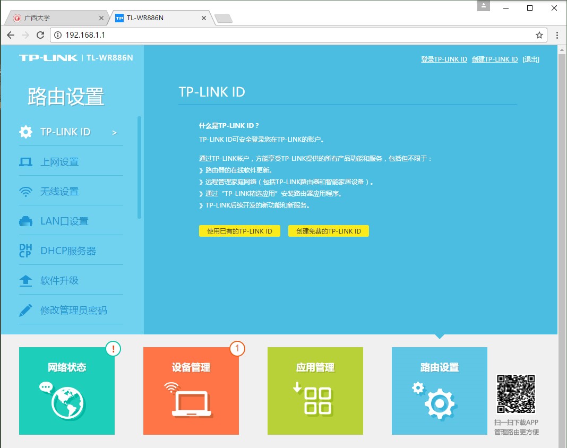The image size is (567, 448).
Task: Reload the router page
Action: click(x=40, y=35)
